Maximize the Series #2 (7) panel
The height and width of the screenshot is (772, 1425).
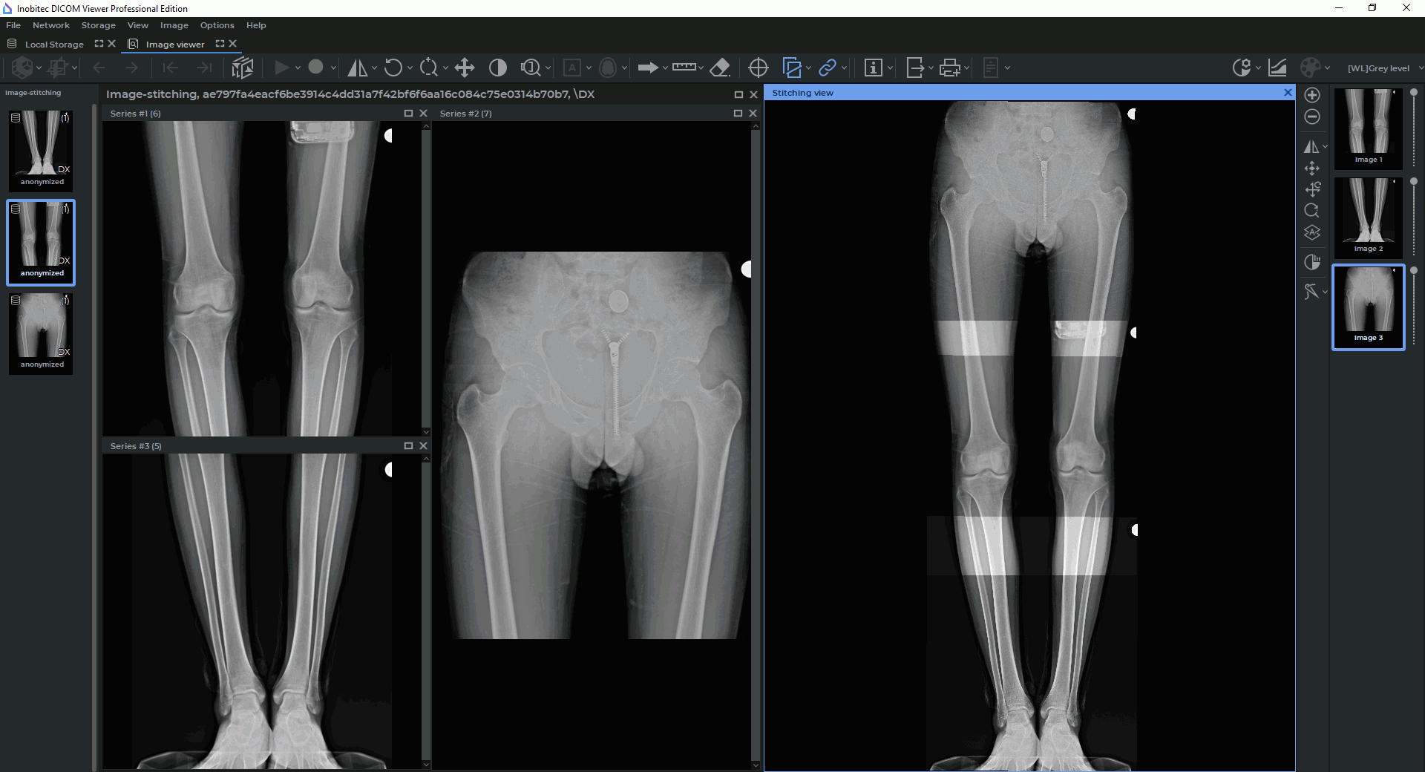point(738,114)
